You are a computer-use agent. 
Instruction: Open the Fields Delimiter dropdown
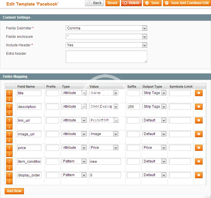[x=106, y=28]
